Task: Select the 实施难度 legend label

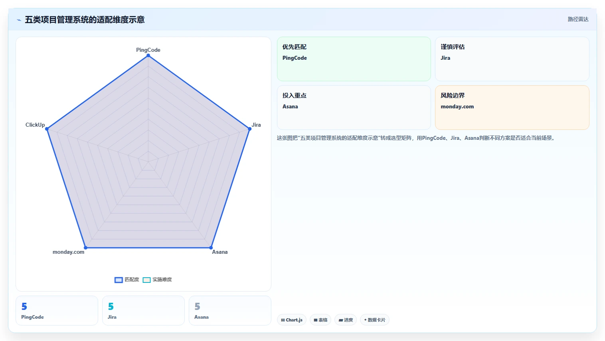Action: coord(162,280)
